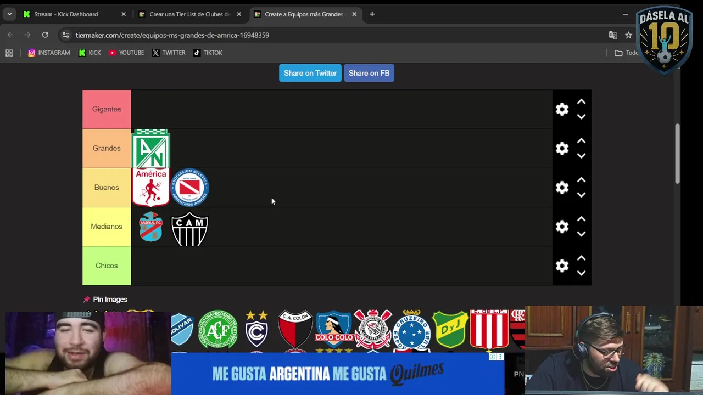Image resolution: width=703 pixels, height=395 pixels.
Task: Reload the tiermaker page
Action: [x=45, y=35]
